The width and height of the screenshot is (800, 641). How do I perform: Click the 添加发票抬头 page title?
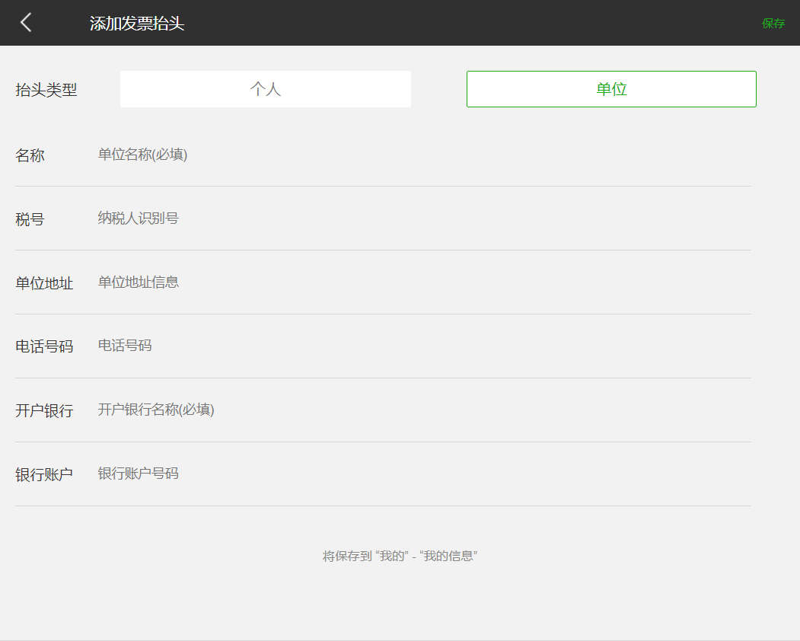point(137,24)
